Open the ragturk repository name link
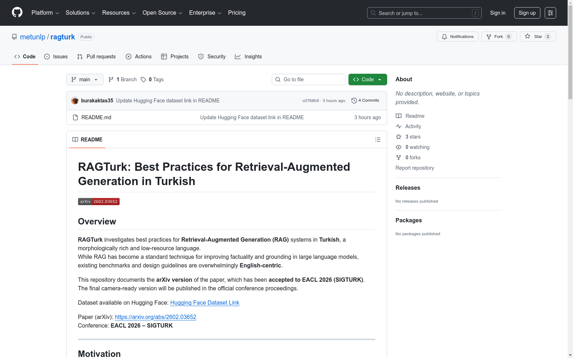The image size is (573, 358). point(63,37)
